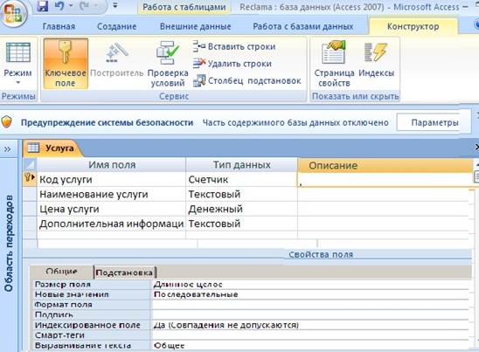The image size is (479, 352).
Task: Toggle the Ключевое поле key button
Action: [66, 64]
